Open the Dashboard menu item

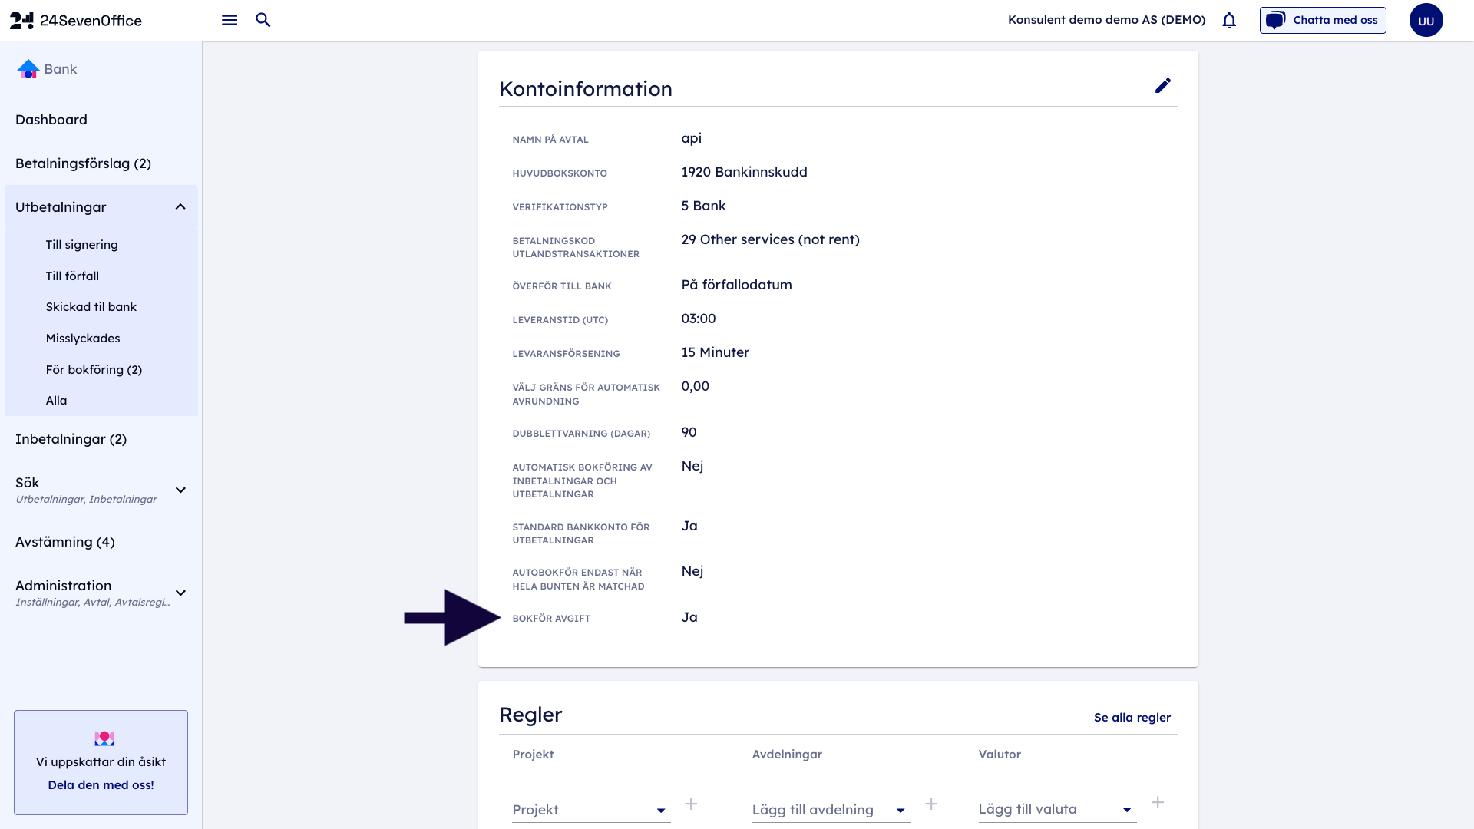[x=51, y=120]
